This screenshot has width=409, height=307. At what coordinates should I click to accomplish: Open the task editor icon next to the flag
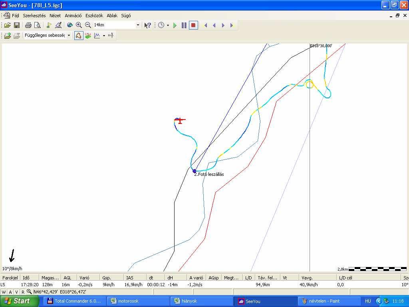[x=58, y=25]
